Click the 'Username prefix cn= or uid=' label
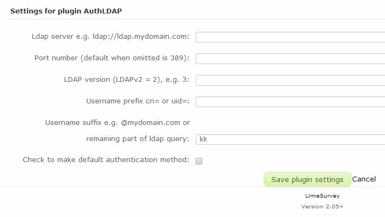385x217 pixels. click(x=137, y=101)
